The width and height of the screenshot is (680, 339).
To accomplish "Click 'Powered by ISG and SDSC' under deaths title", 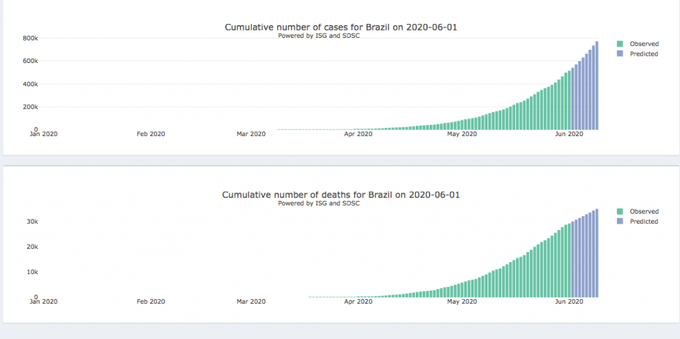I will pyautogui.click(x=319, y=204).
